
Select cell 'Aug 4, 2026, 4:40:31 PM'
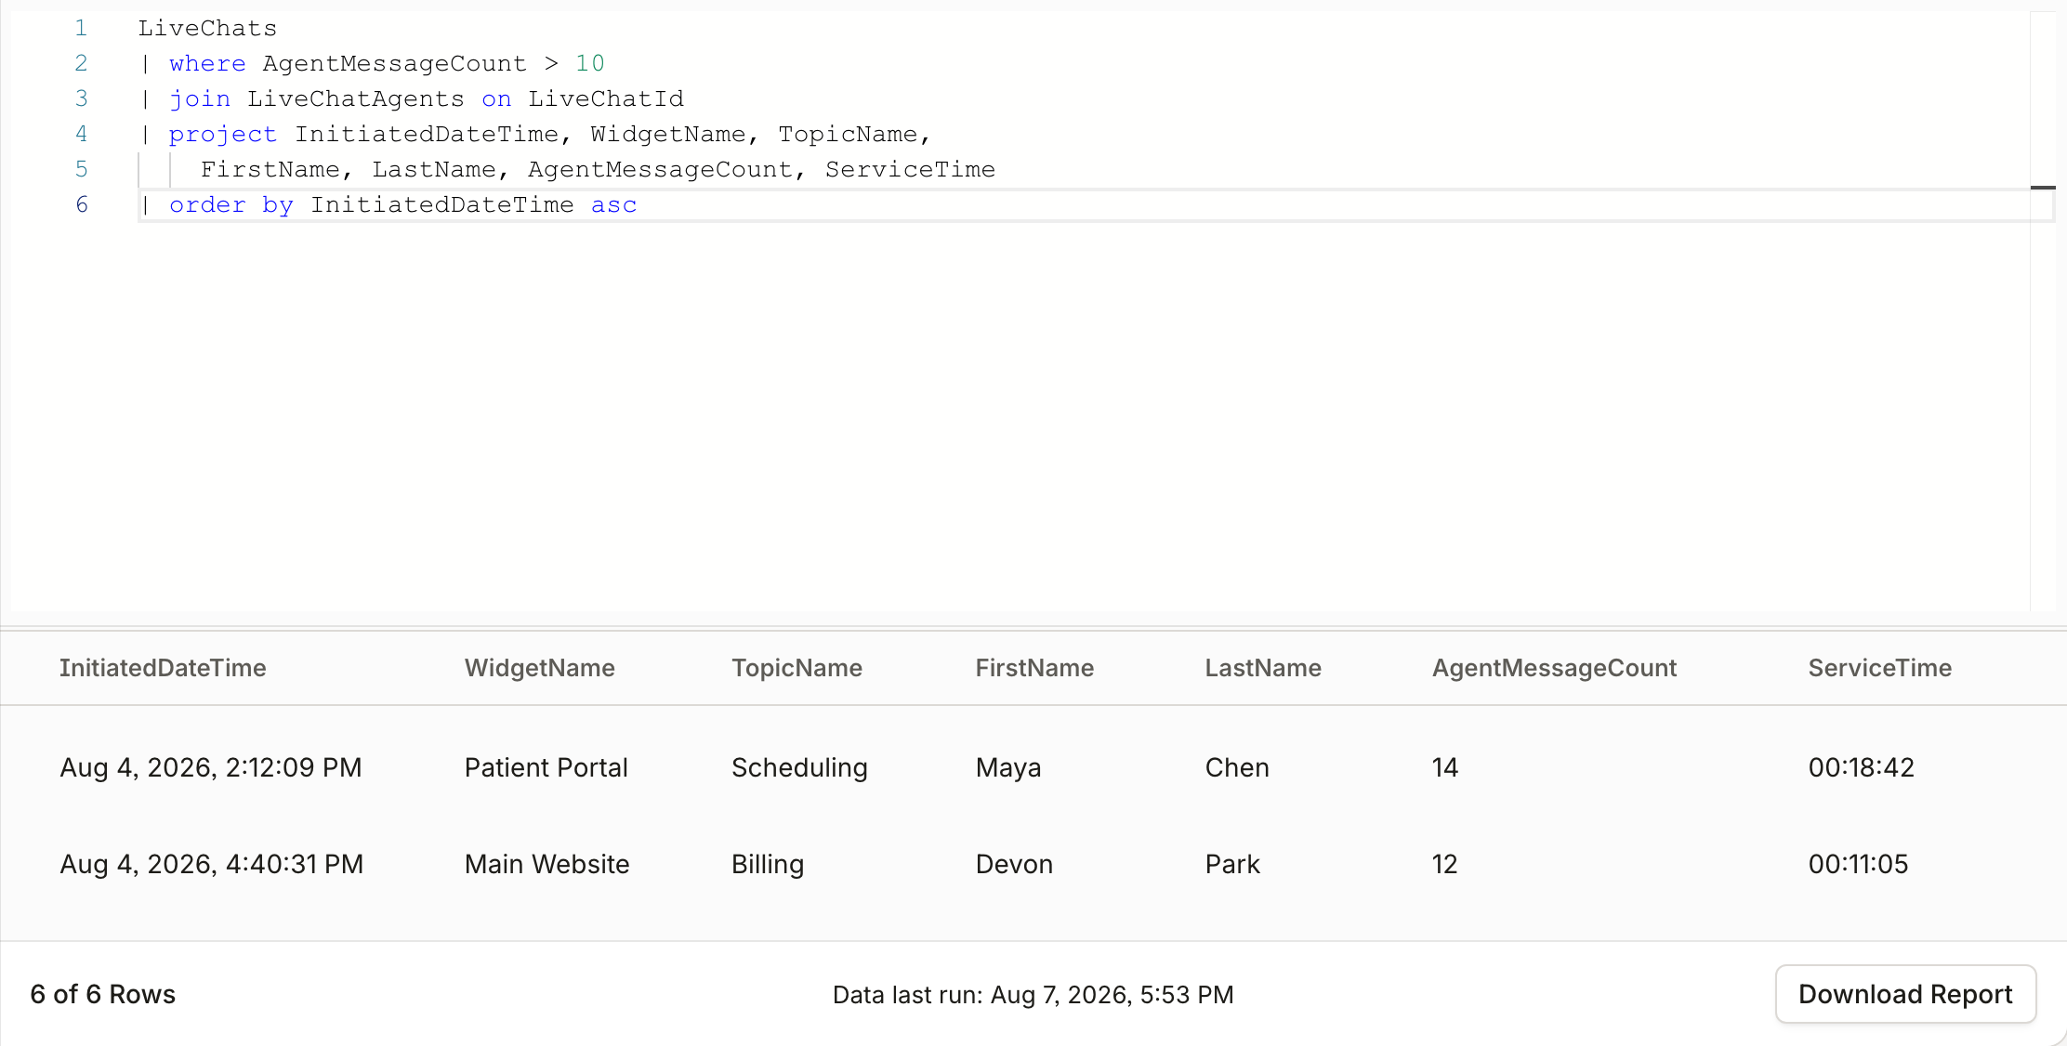point(212,864)
